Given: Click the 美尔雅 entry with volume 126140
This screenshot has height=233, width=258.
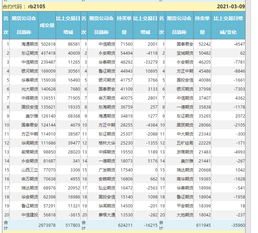Looking at the screenshot, I should pyautogui.click(x=32, y=116).
